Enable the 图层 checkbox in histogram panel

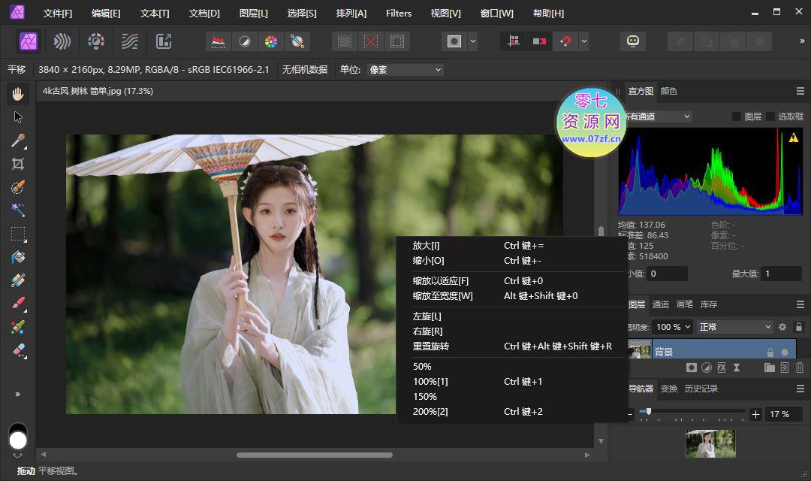[737, 116]
